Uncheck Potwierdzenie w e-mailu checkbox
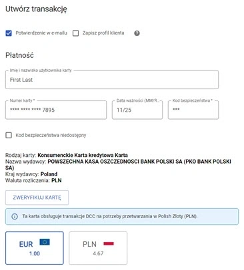This screenshot has width=244, height=270. 9,33
